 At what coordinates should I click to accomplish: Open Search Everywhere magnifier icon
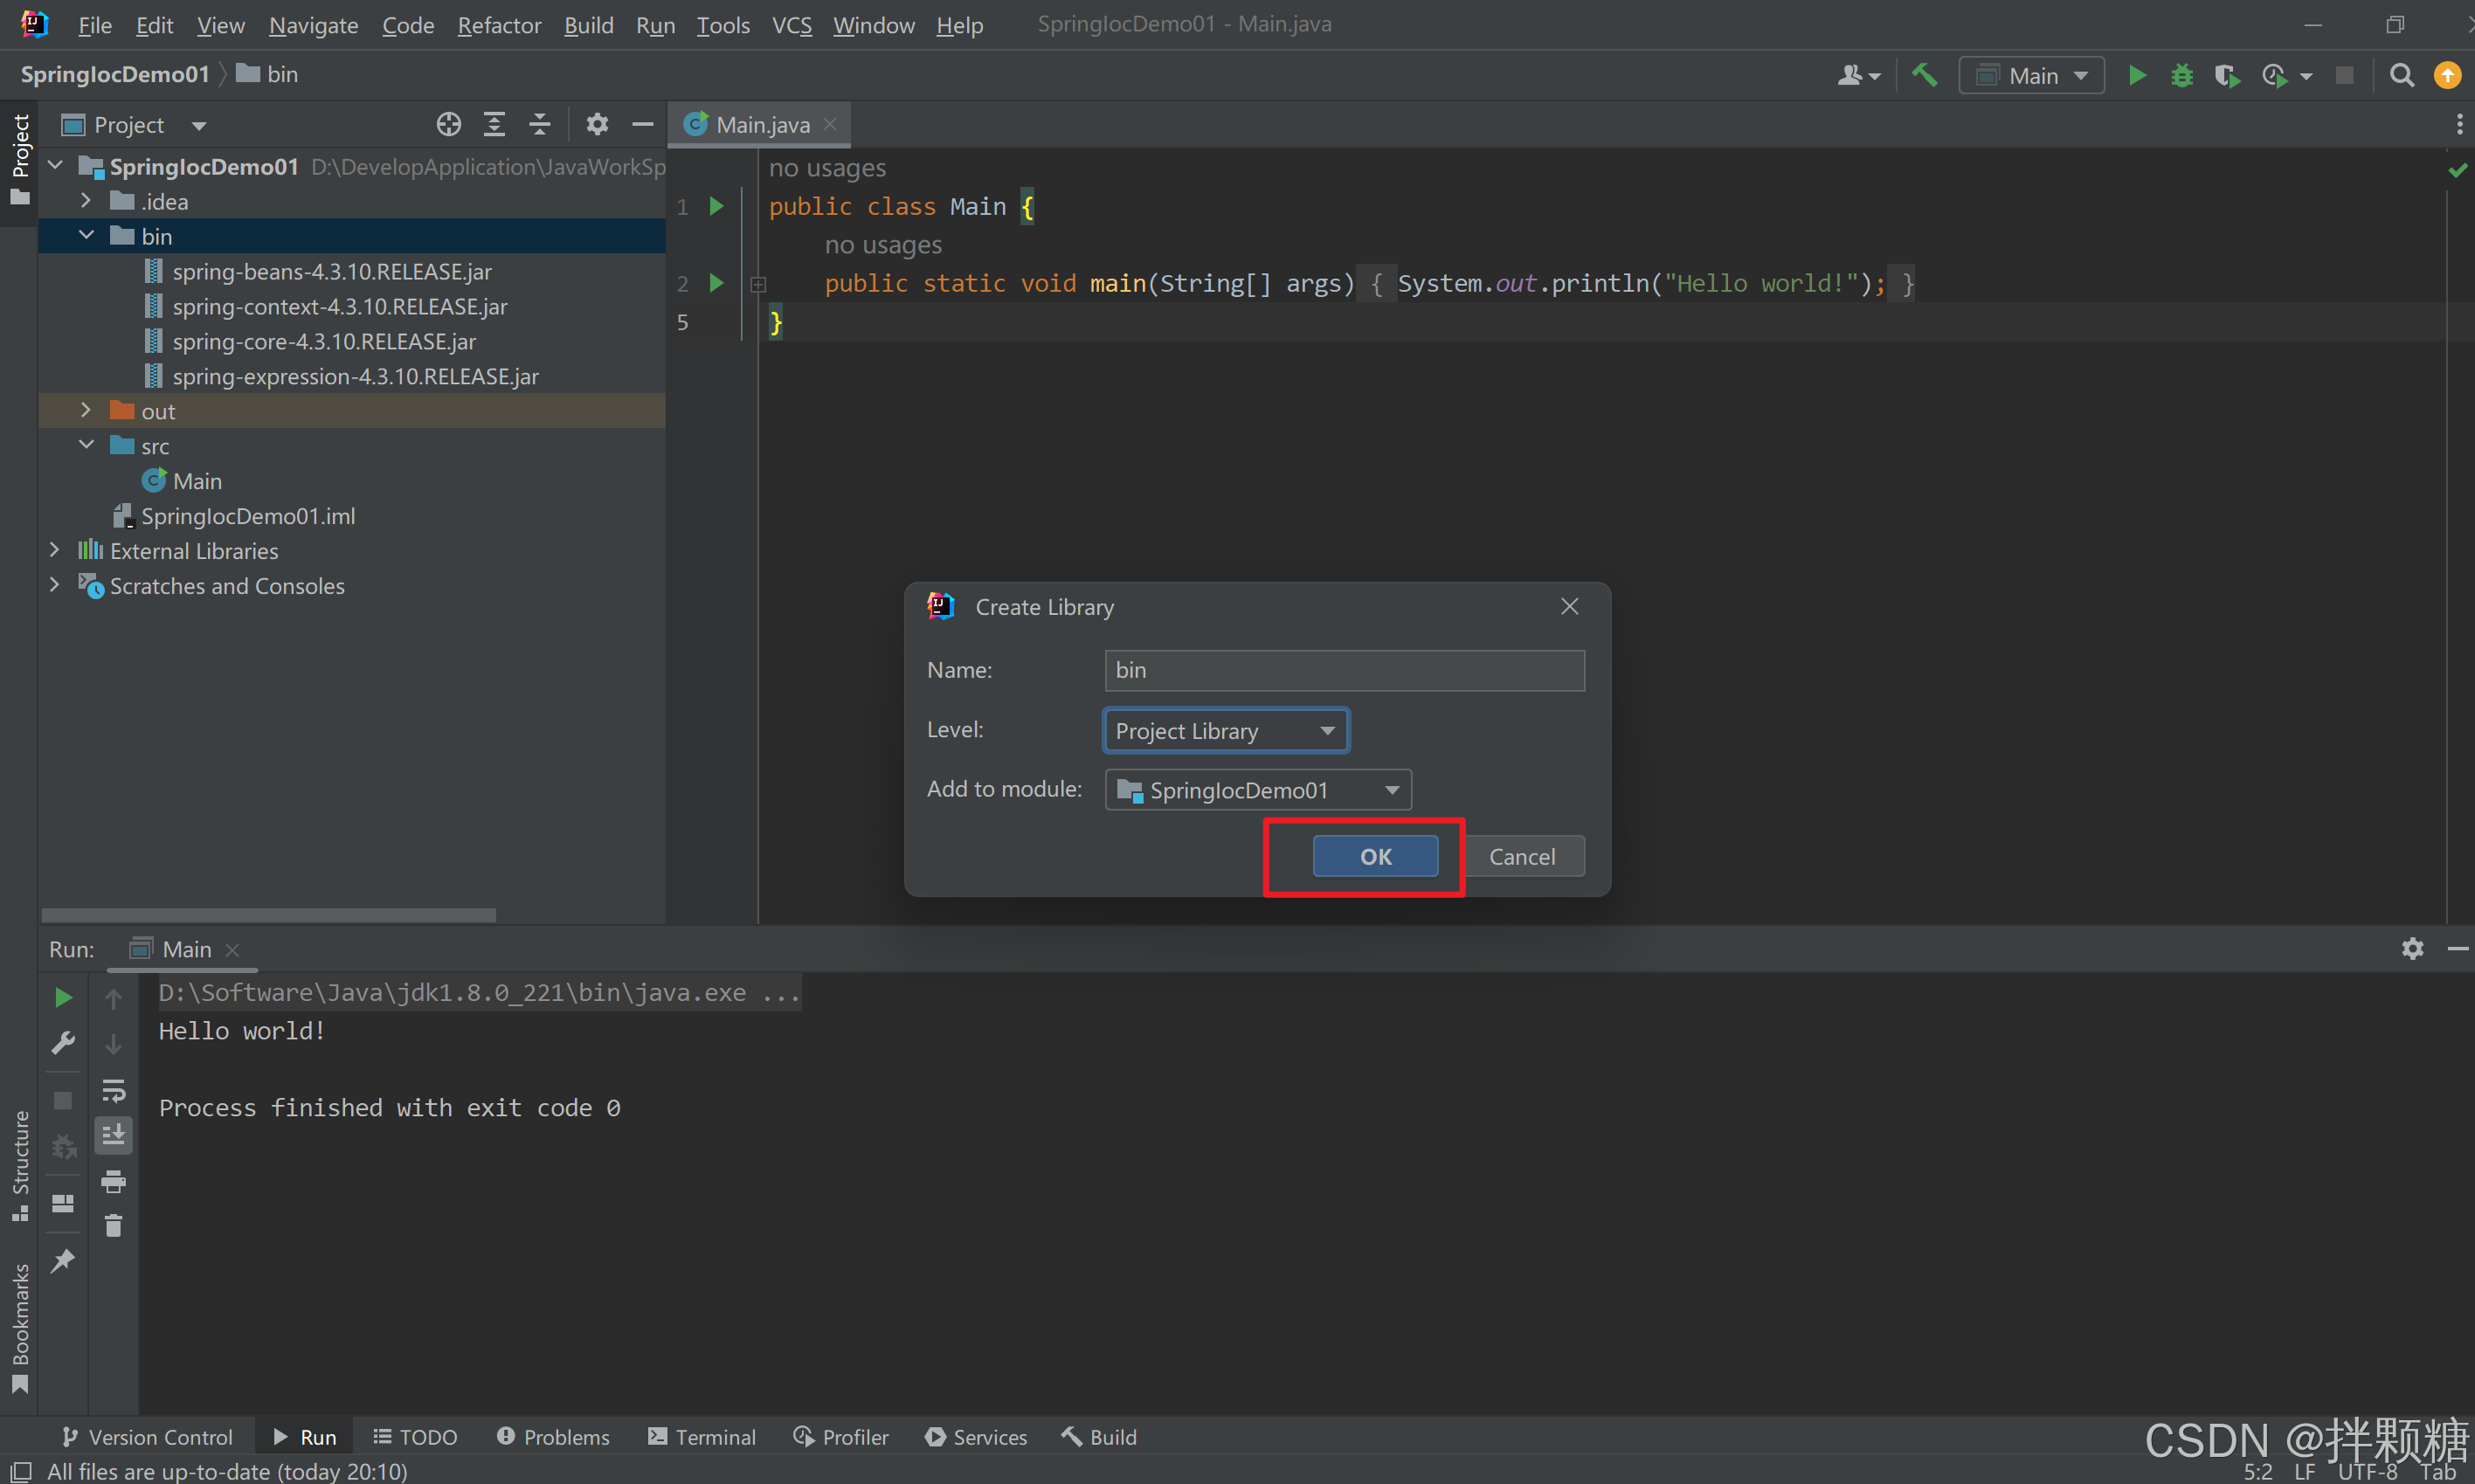click(2401, 76)
